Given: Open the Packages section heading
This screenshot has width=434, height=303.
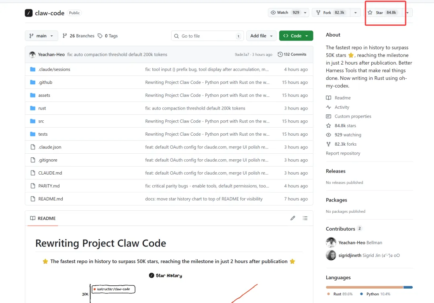Looking at the screenshot, I should pos(336,200).
